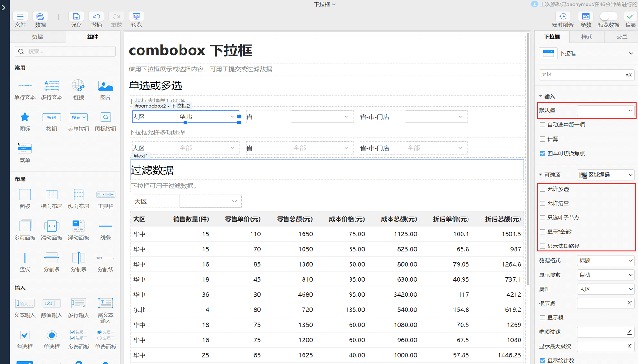Select the Panel (面板) layout icon
The width and height of the screenshot is (638, 364).
point(25,195)
